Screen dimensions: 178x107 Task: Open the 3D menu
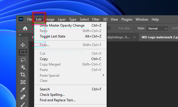105,19
